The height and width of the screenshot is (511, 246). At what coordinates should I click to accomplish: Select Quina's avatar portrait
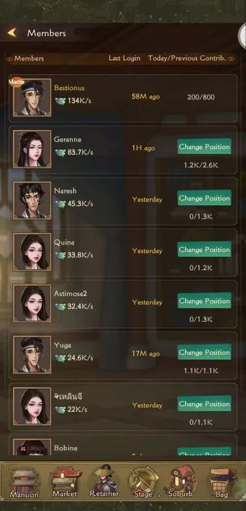click(32, 252)
